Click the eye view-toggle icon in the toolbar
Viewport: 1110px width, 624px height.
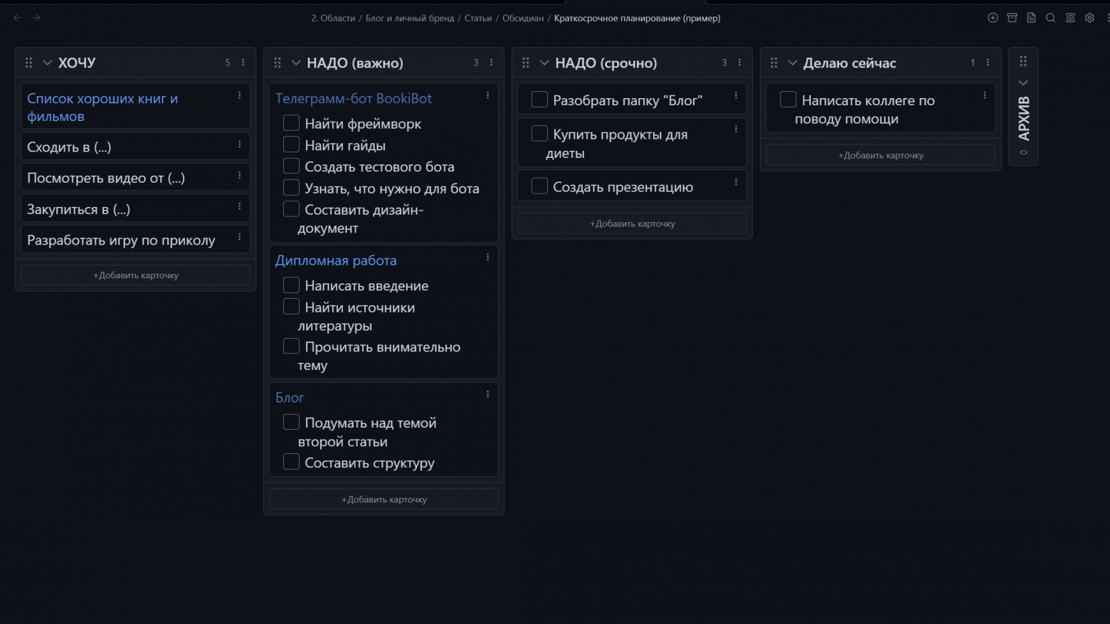click(x=1070, y=18)
